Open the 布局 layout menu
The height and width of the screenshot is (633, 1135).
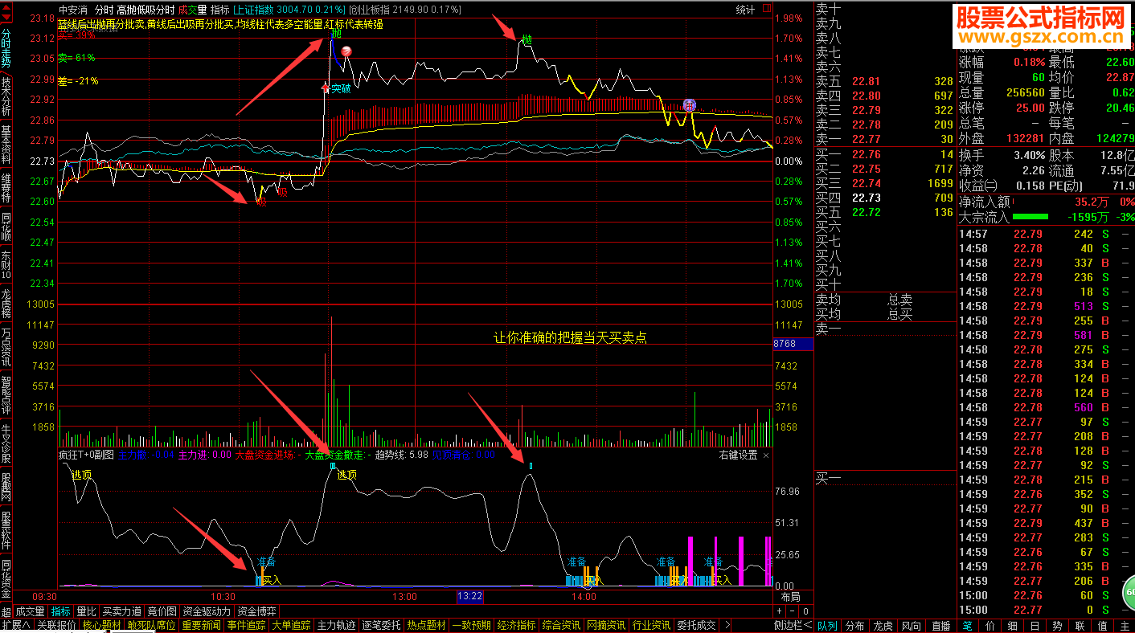(x=790, y=598)
